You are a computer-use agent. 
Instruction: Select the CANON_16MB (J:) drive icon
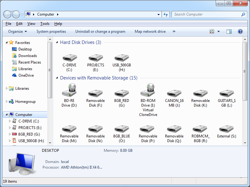coord(174,93)
